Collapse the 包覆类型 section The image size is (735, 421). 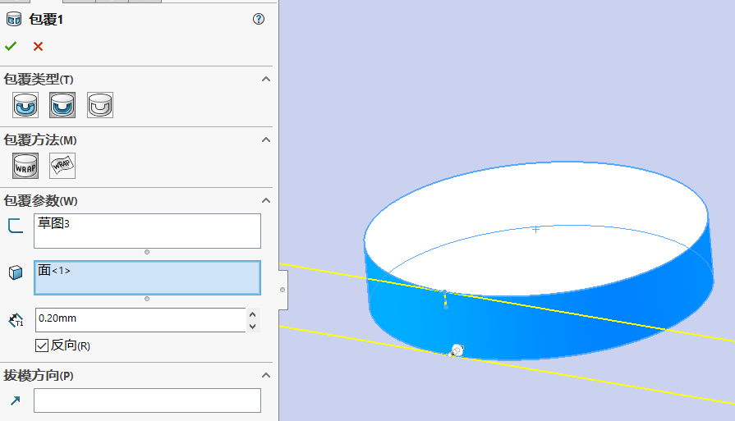coord(265,79)
